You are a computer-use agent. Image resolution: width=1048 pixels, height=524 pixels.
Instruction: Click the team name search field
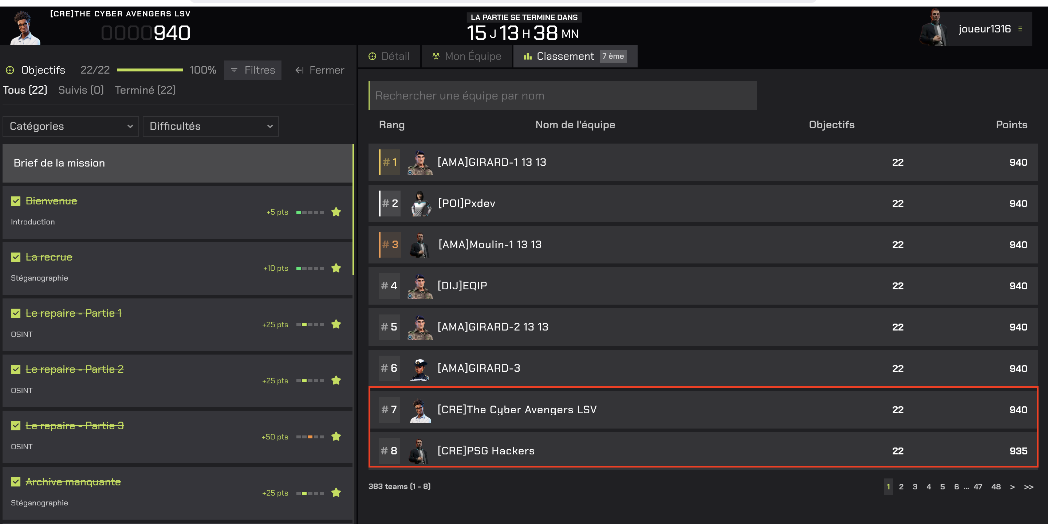(563, 95)
